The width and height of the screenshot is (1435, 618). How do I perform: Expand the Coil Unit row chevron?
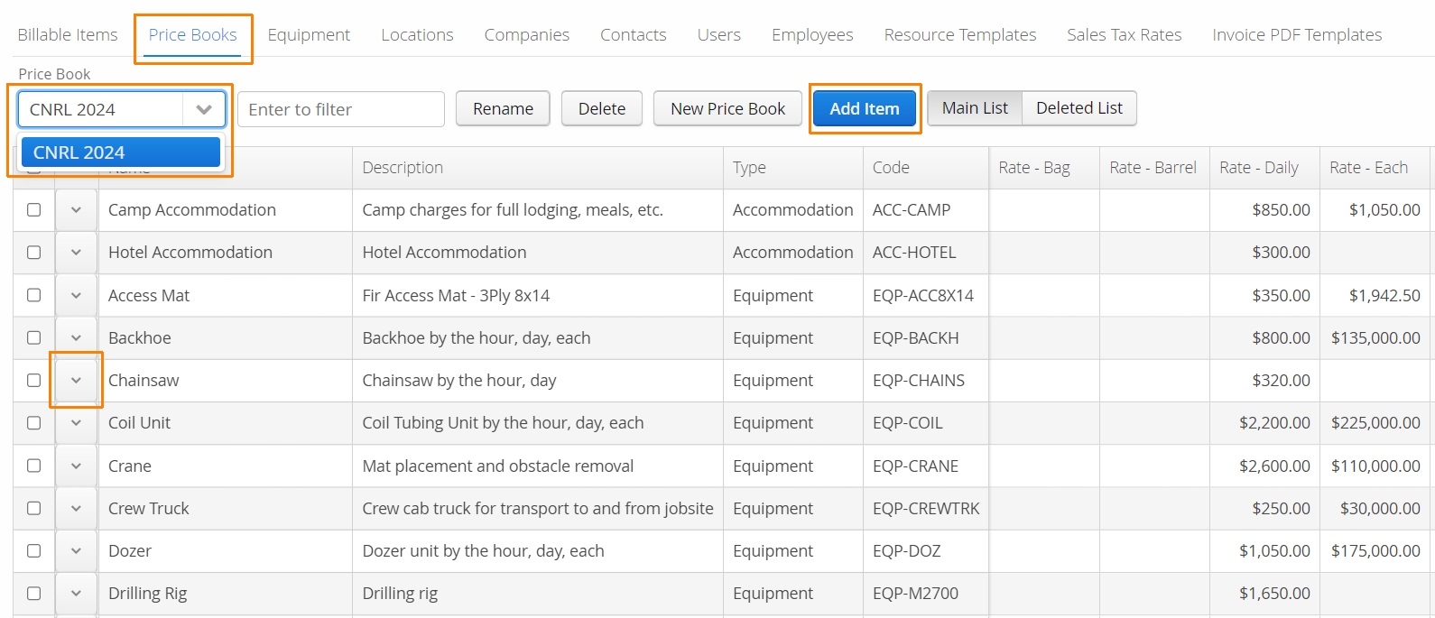(x=76, y=423)
